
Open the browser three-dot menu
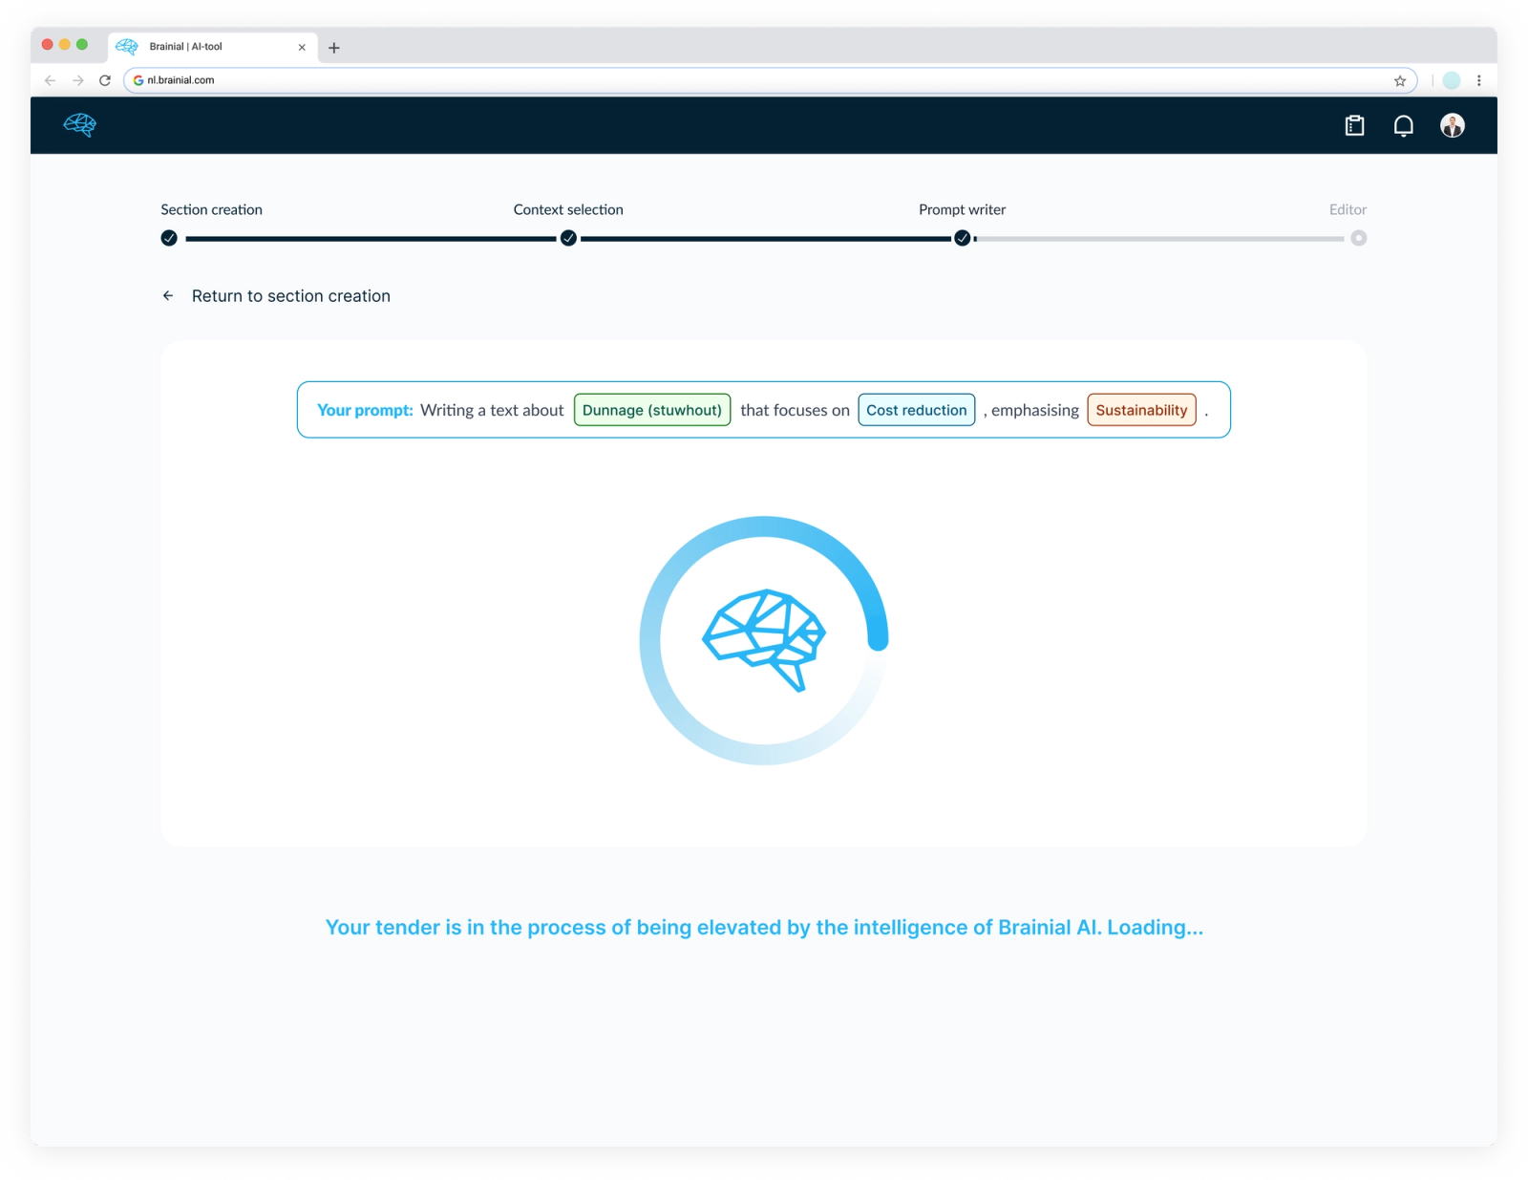(x=1478, y=80)
